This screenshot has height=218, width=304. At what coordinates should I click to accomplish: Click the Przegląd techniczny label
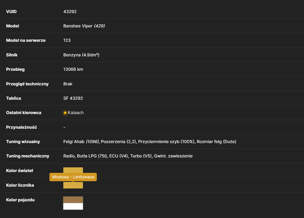[27, 84]
